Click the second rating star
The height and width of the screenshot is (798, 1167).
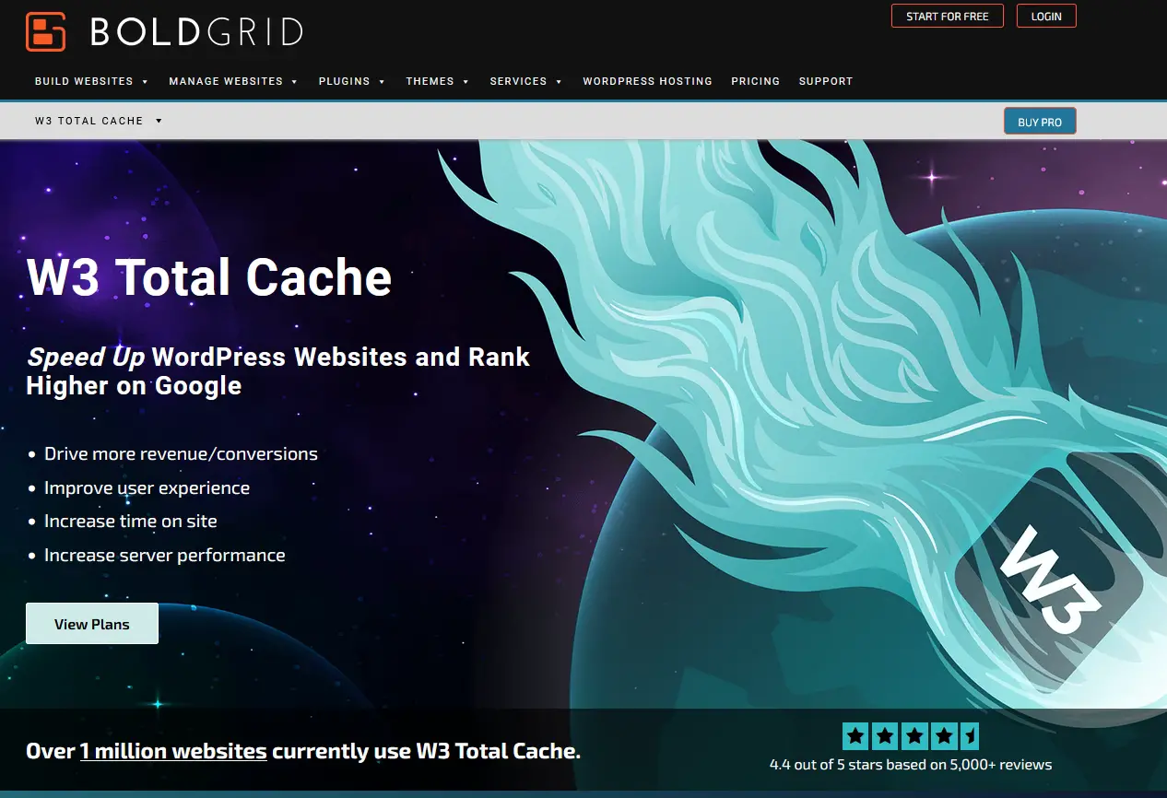885,736
